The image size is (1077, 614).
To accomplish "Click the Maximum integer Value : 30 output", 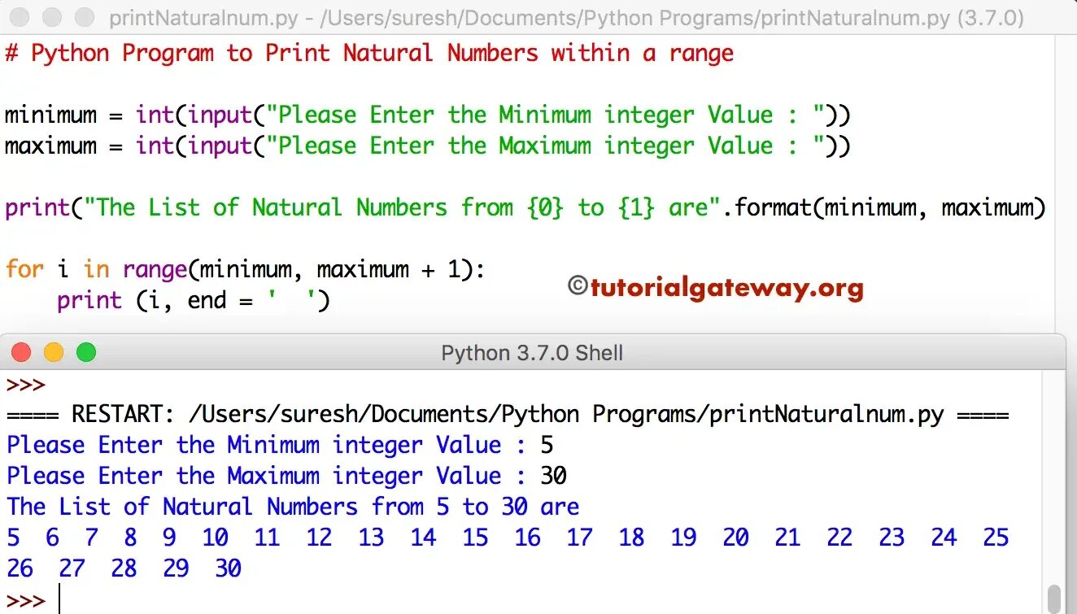I will point(287,477).
